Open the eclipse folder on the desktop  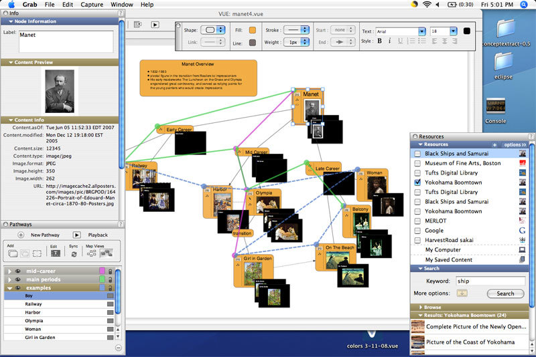coord(503,64)
